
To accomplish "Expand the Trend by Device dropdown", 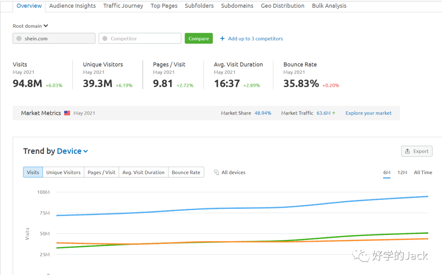I will coord(72,151).
